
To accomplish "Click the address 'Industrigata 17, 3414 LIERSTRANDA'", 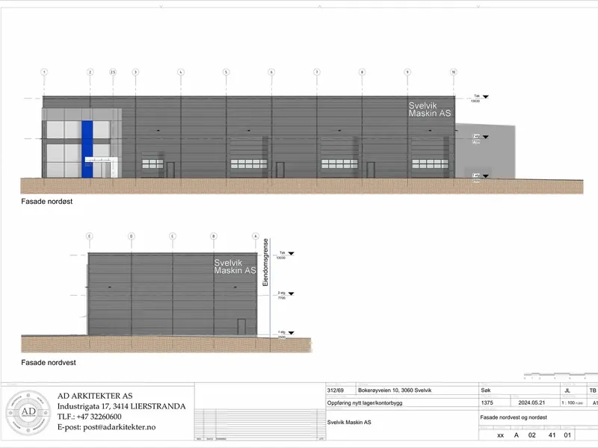I will pyautogui.click(x=122, y=406).
